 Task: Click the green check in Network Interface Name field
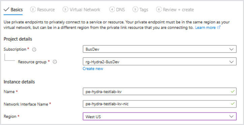click(x=233, y=103)
